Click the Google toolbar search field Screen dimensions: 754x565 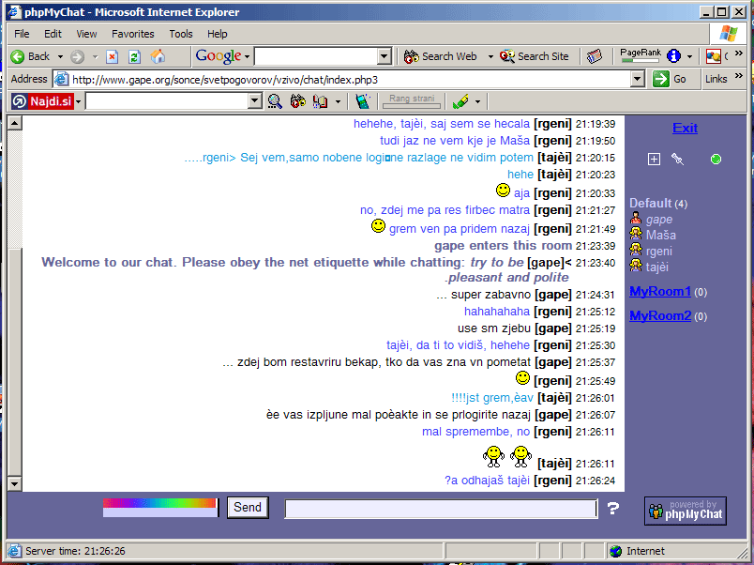click(316, 56)
